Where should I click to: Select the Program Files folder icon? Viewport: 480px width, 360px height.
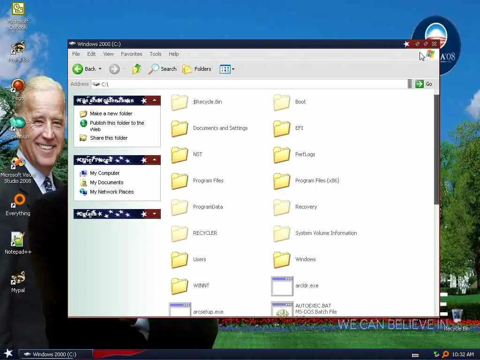coord(180,181)
